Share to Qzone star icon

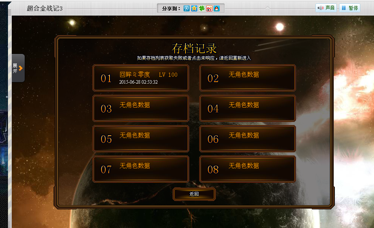pyautogui.click(x=194, y=8)
